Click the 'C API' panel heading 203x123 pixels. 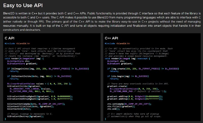point(9,38)
